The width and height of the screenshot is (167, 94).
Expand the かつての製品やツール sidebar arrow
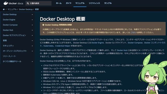(x=32, y=62)
